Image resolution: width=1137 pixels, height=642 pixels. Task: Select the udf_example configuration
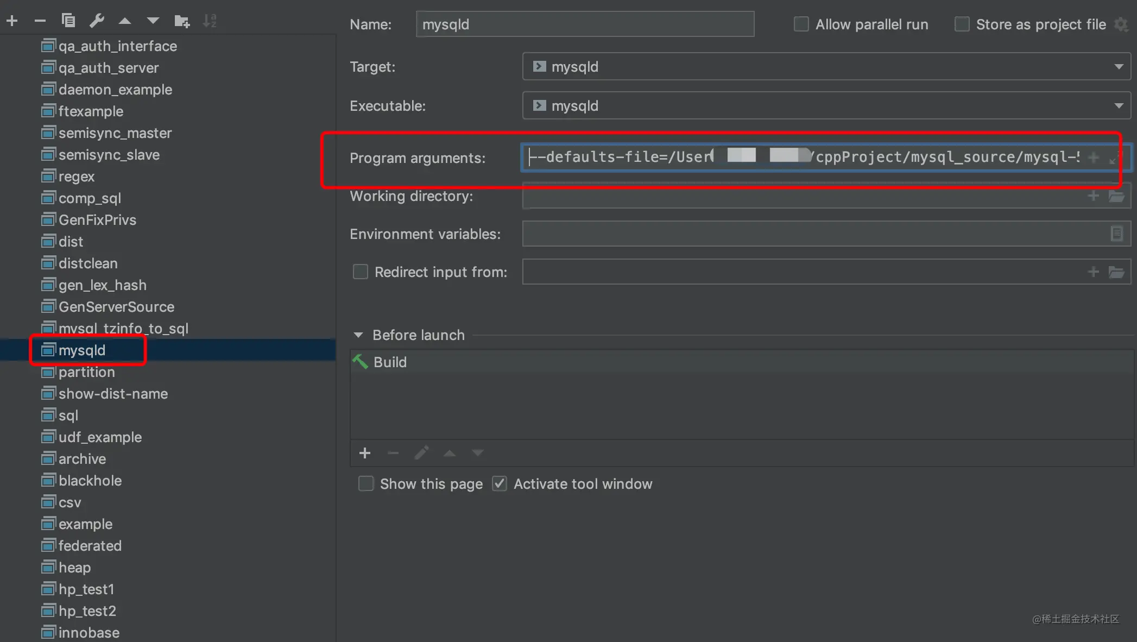pyautogui.click(x=100, y=437)
